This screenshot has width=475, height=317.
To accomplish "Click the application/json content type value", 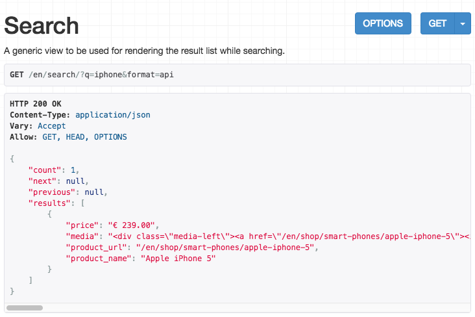I will [x=113, y=115].
